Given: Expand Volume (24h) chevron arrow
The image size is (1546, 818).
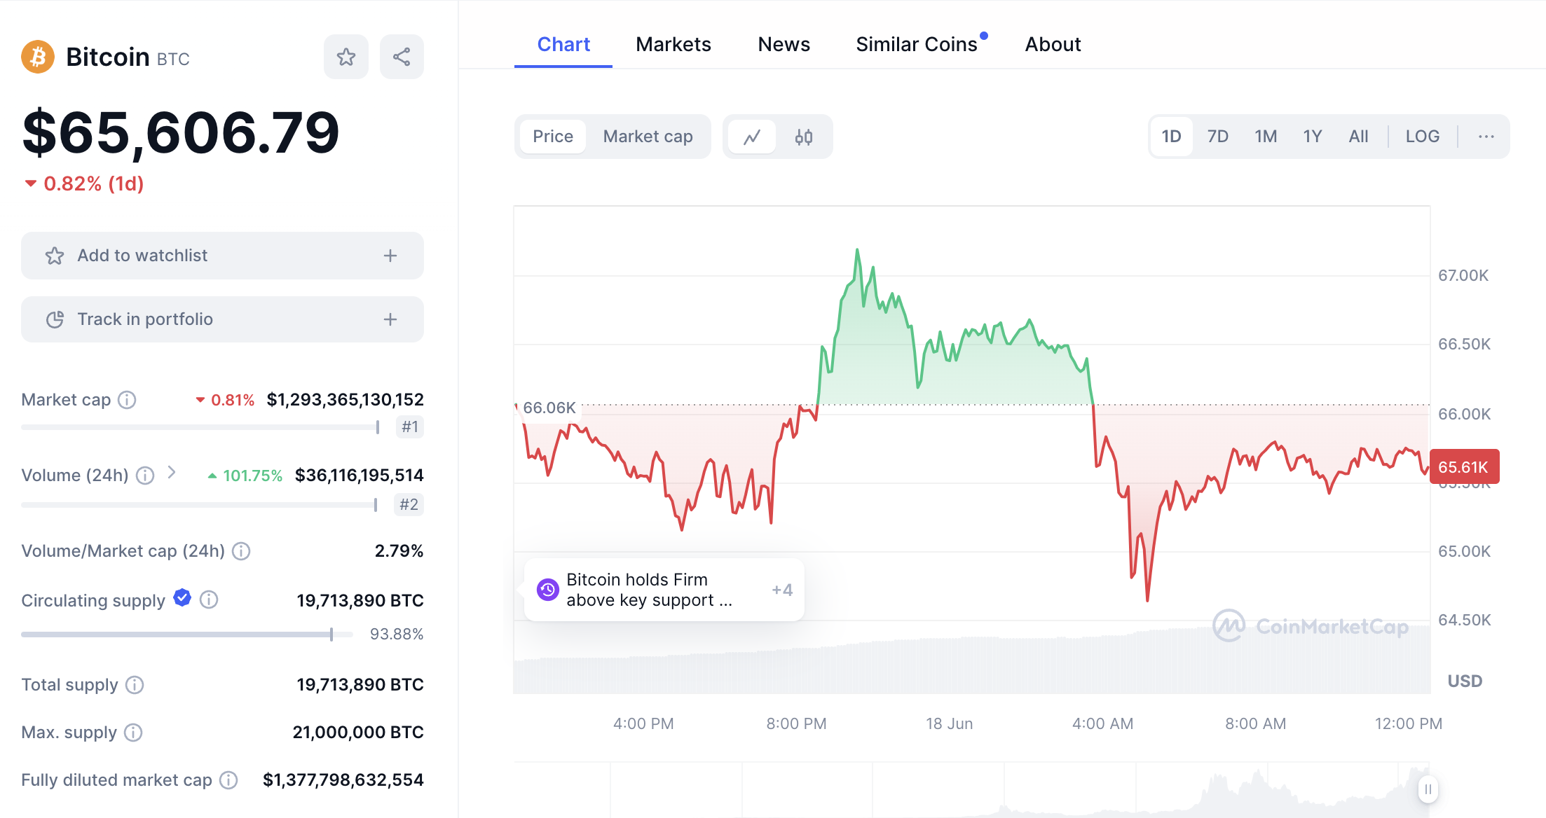Looking at the screenshot, I should pos(172,473).
